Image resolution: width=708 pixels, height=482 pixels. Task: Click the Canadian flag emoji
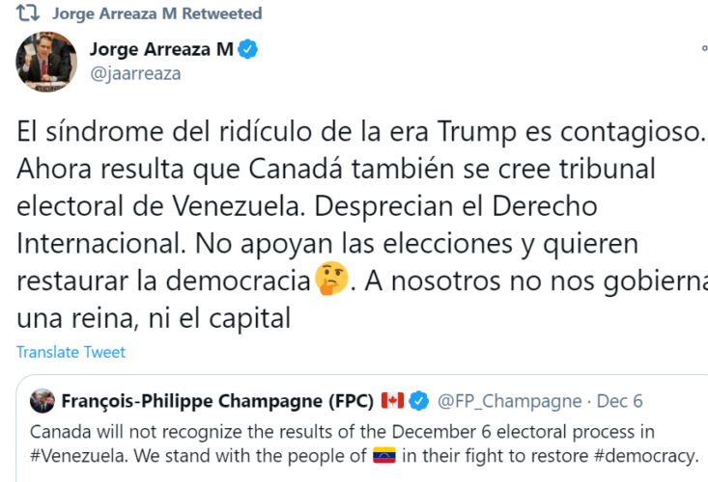[392, 400]
